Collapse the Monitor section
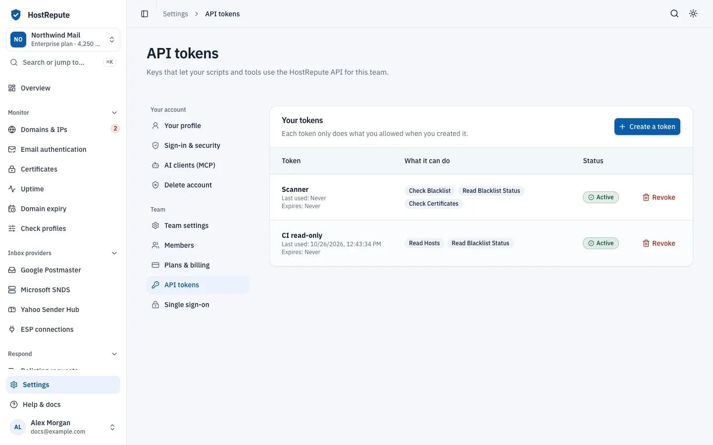 pyautogui.click(x=114, y=113)
